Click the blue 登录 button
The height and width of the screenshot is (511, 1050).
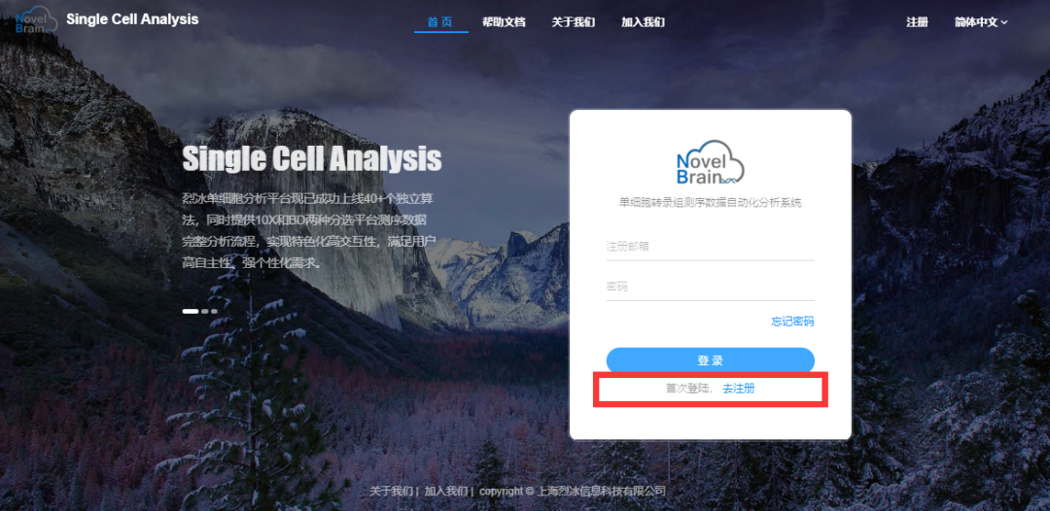[x=711, y=360]
